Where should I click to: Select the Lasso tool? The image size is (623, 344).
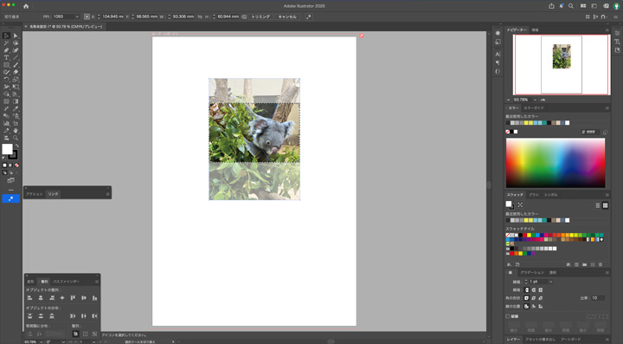click(16, 43)
